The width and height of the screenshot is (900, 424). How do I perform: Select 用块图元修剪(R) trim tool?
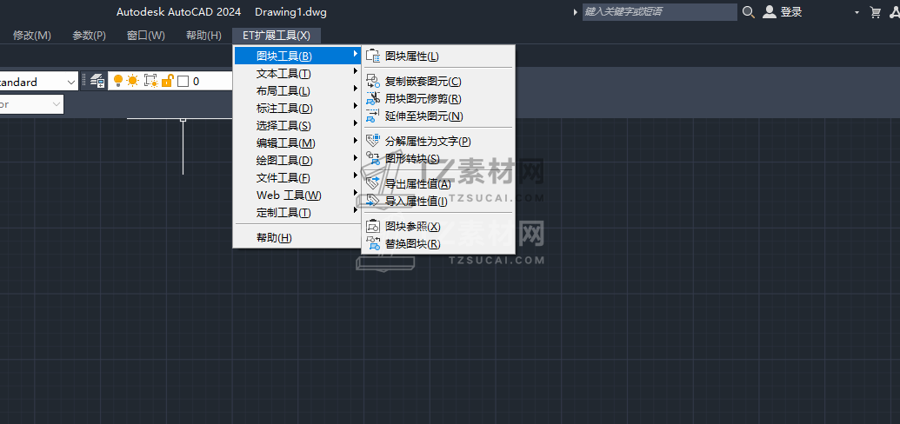click(438, 99)
